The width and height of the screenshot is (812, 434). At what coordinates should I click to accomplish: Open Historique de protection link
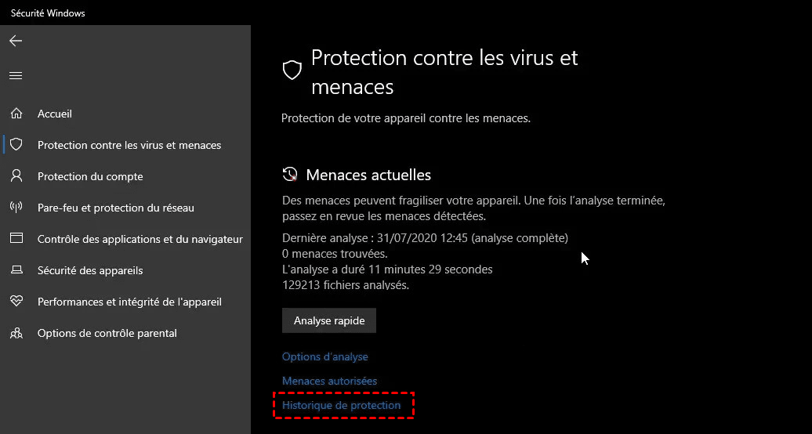pyautogui.click(x=342, y=405)
